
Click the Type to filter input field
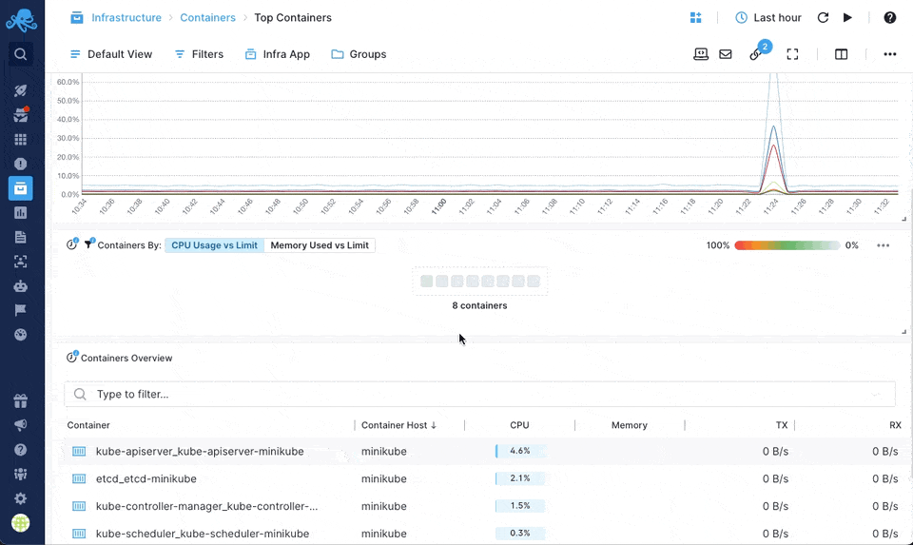[x=479, y=394]
